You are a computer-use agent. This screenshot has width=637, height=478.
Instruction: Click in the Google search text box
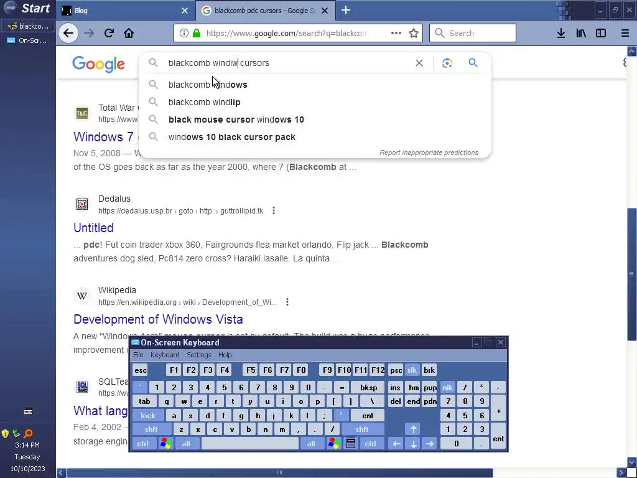click(289, 63)
